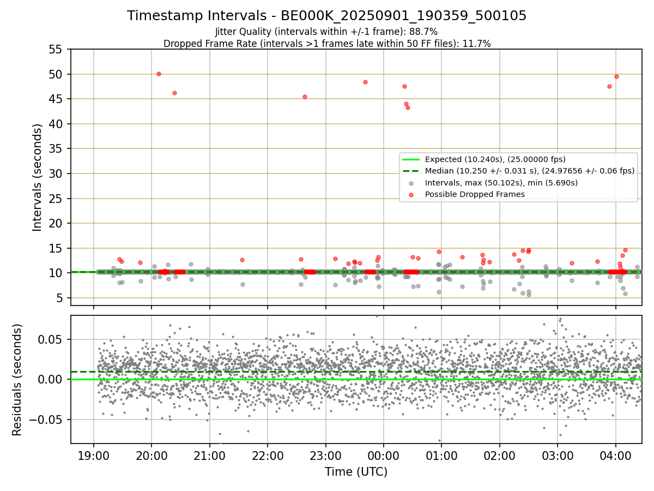Click the 'Intervals (seconds)' y-axis label
654x491 pixels.
37,177
